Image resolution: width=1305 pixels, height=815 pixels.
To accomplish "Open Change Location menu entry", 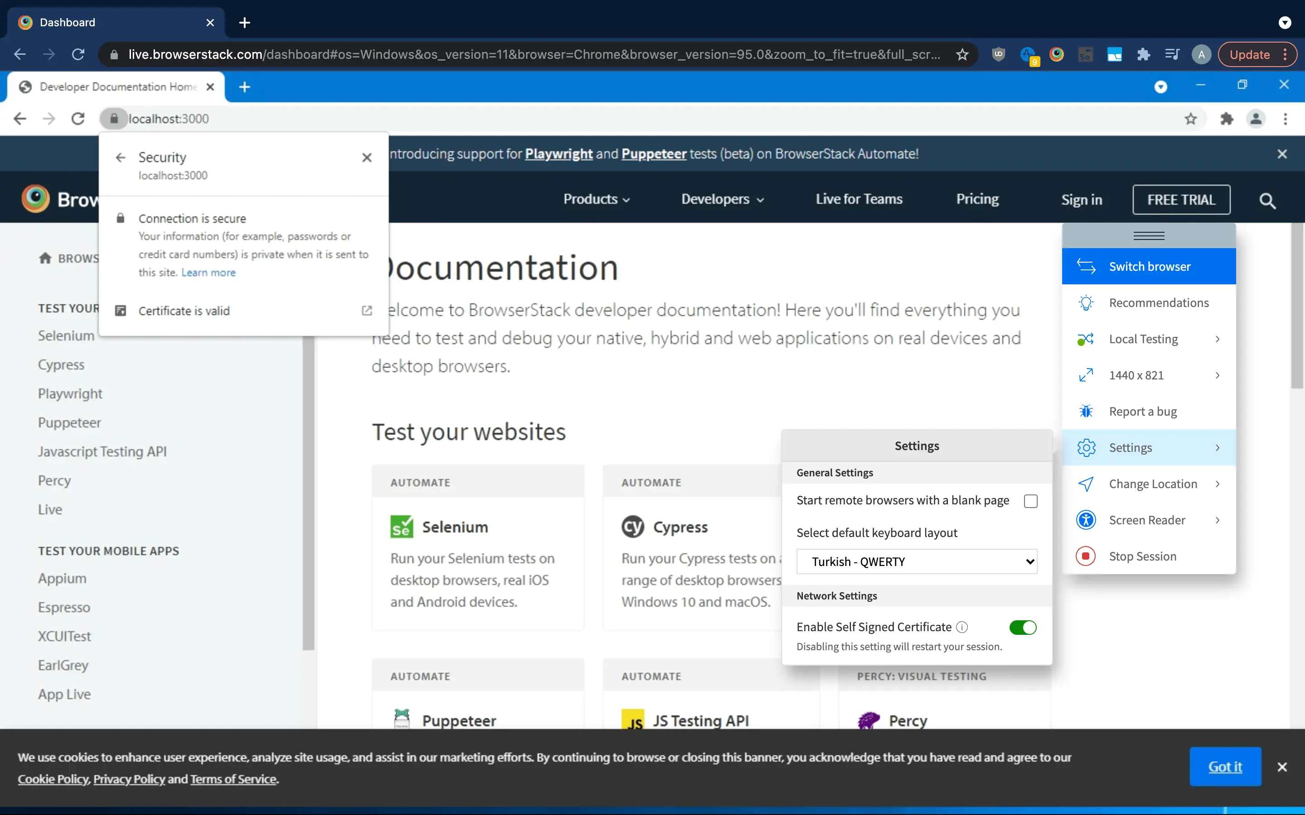I will pos(1152,484).
